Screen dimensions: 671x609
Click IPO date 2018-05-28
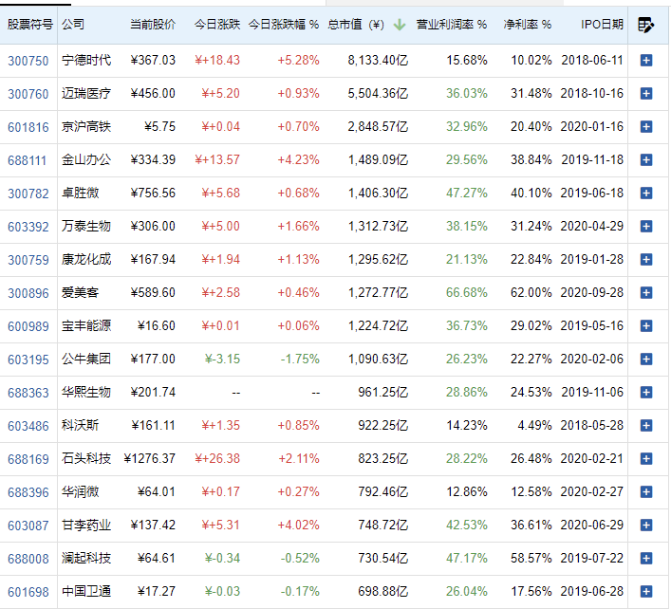click(x=592, y=426)
